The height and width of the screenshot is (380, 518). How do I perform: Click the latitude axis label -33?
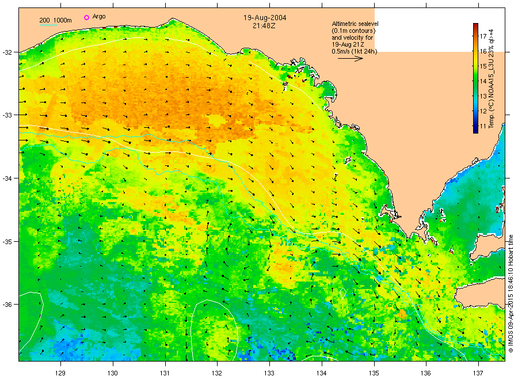coord(7,115)
